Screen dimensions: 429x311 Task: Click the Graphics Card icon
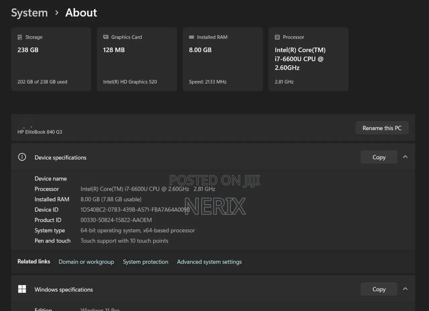(106, 37)
